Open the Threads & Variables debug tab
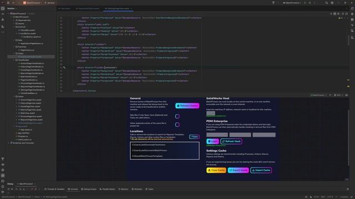Image resolution: width=355 pixels, height=199 pixels. tap(54, 189)
